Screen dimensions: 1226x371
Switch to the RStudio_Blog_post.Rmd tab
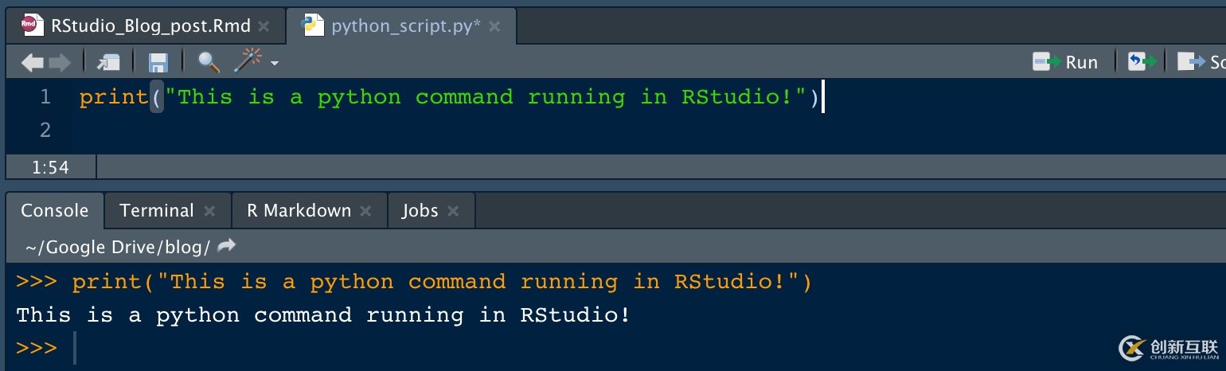click(x=150, y=25)
